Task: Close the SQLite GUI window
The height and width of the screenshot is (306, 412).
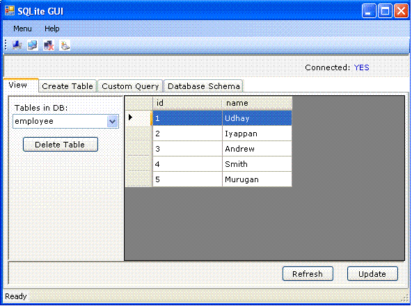Action: [x=401, y=11]
